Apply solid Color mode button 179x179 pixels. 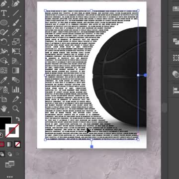(x=1, y=145)
